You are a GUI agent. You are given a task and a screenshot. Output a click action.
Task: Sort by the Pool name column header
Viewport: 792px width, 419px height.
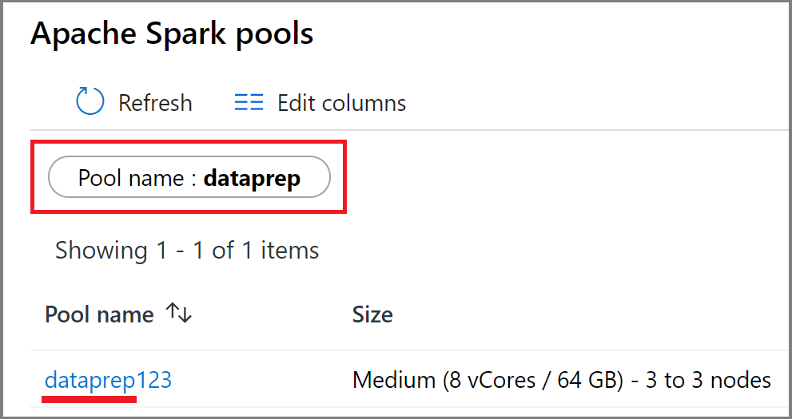(x=99, y=314)
